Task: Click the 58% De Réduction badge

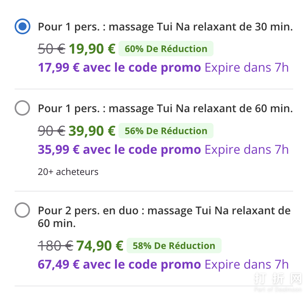Action: (x=174, y=246)
